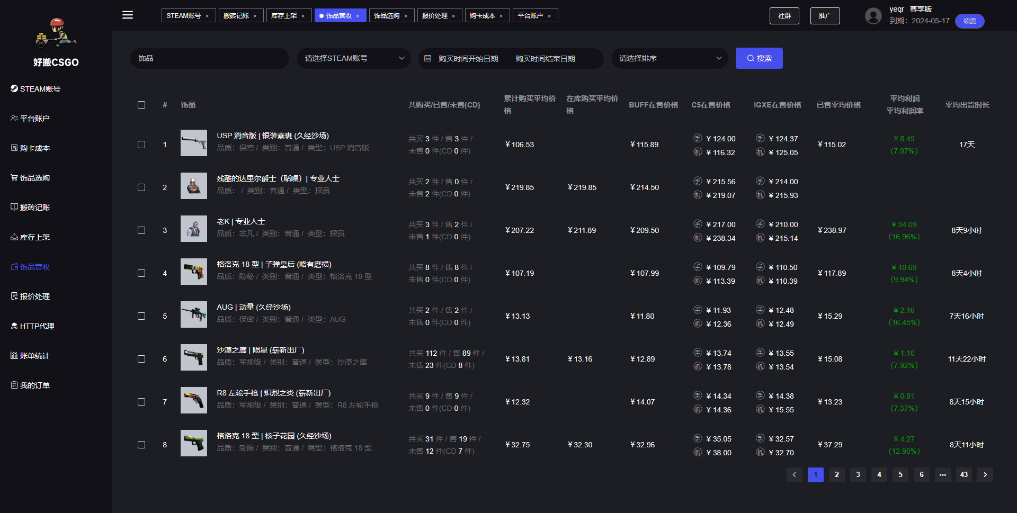
Task: Open 平台账户 in the sidebar
Action: click(30, 119)
